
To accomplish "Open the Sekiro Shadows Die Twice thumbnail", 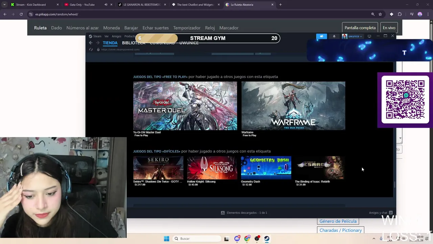I will tap(158, 168).
